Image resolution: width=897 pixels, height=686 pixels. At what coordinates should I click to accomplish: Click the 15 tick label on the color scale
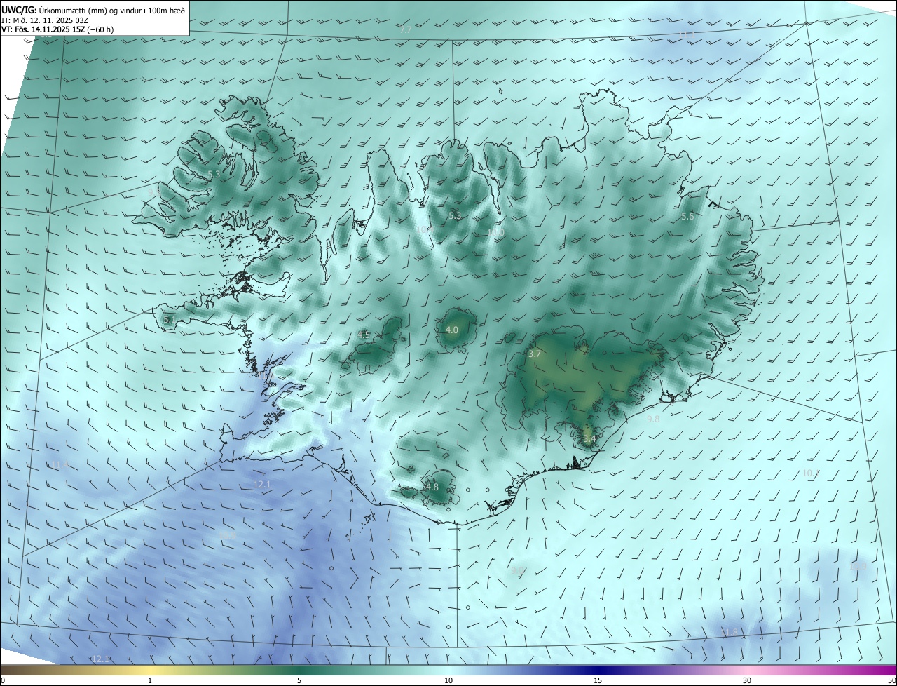598,680
